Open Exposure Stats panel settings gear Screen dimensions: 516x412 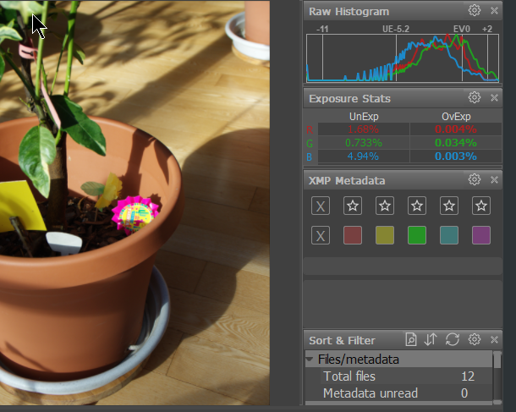475,98
